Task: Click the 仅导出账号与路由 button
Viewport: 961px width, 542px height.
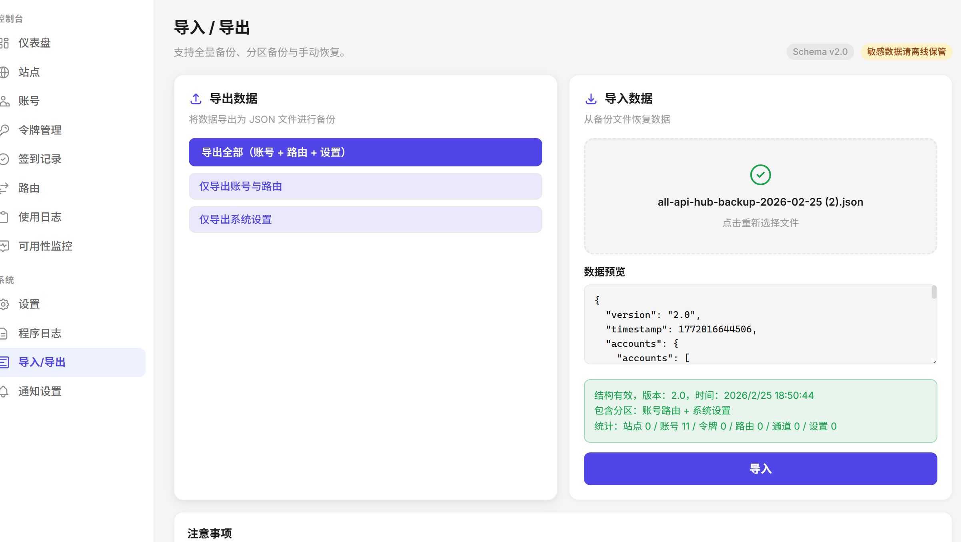Action: [x=365, y=186]
